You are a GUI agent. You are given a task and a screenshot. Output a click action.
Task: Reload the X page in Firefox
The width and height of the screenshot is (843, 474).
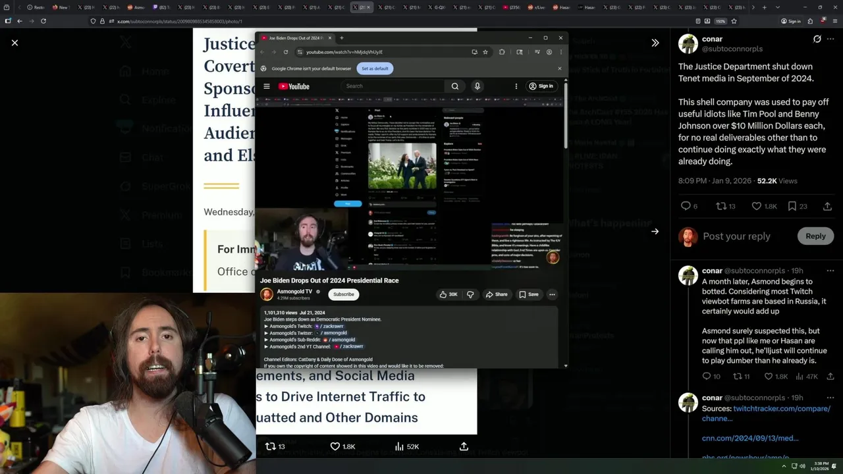[x=43, y=21]
